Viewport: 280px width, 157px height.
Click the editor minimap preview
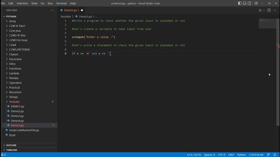pyautogui.click(x=267, y=23)
